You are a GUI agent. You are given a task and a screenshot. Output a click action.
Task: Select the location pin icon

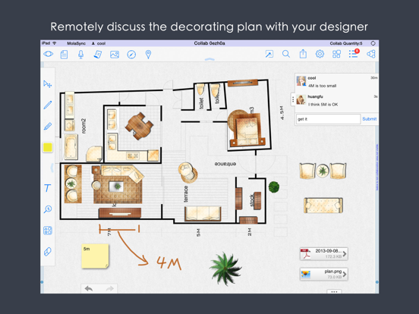click(x=148, y=55)
